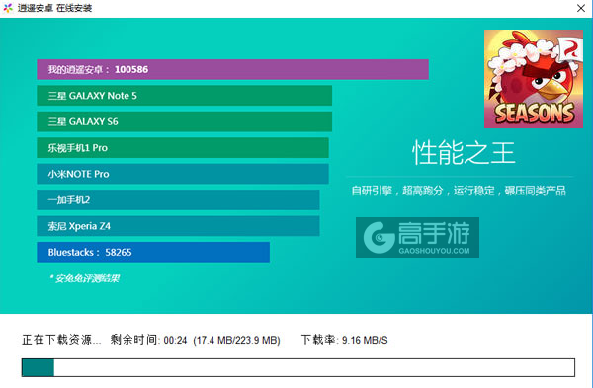Click the 安兔兔评测结果 footnote text
This screenshot has height=388, width=593.
[x=85, y=278]
